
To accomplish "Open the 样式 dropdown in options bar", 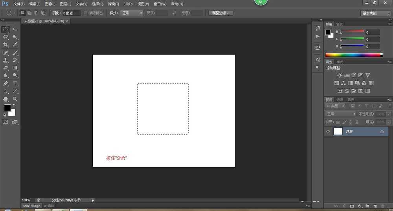I will (x=132, y=13).
